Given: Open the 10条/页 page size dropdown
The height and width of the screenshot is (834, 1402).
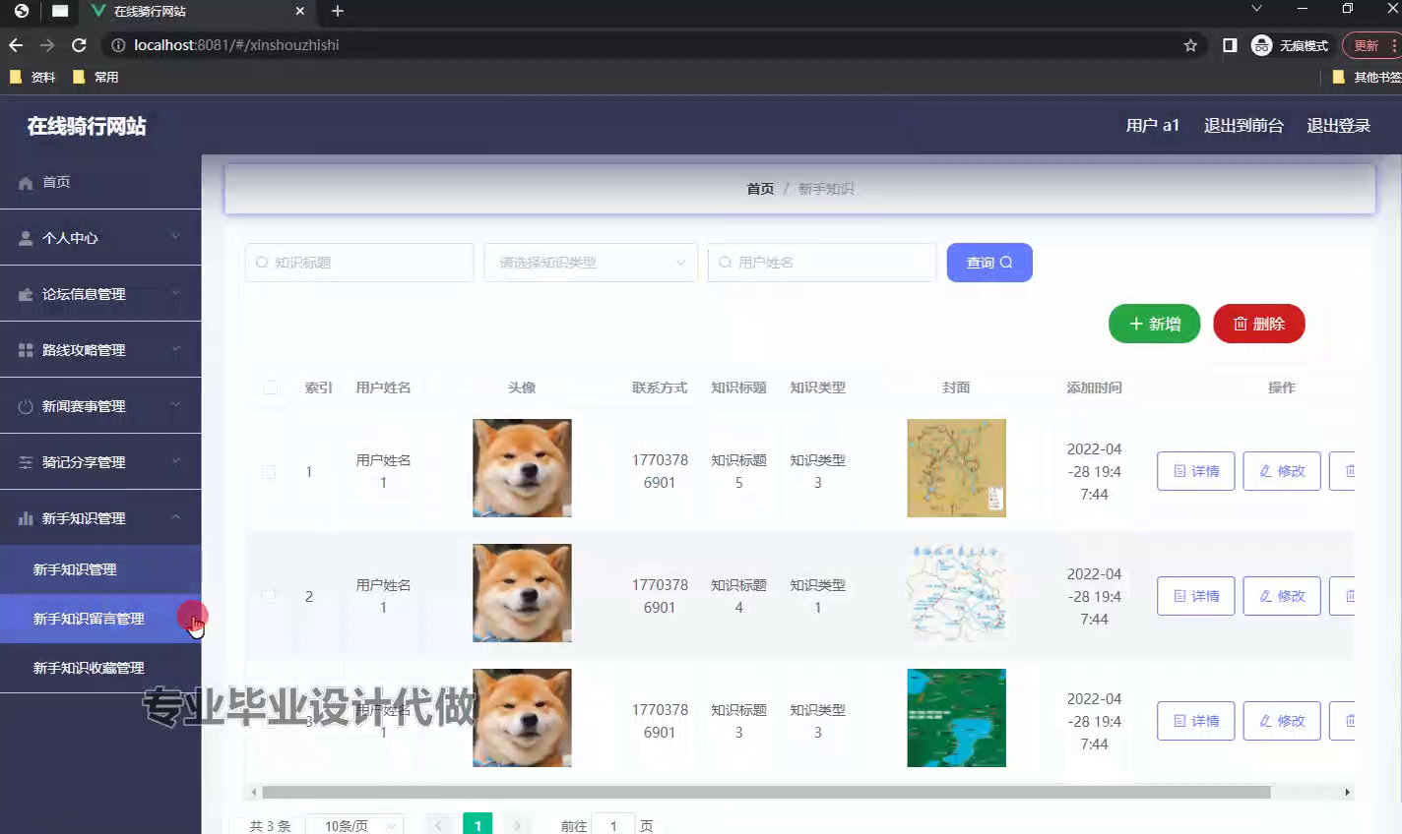Looking at the screenshot, I should click(x=354, y=826).
